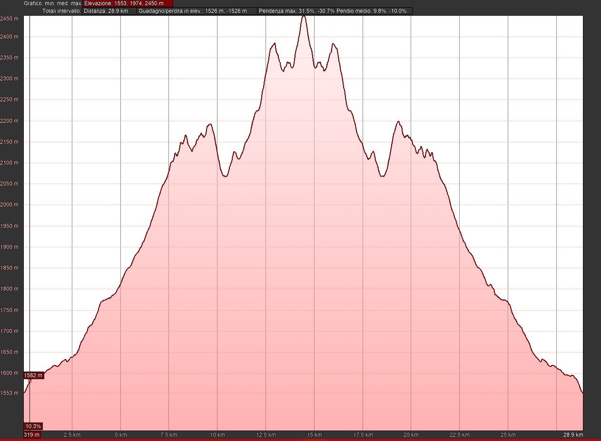Click the 10.3% slope tag

point(33,426)
